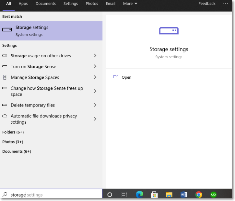The height and width of the screenshot is (201, 235).
Task: Open the three-dot options menu
Action: click(x=226, y=4)
